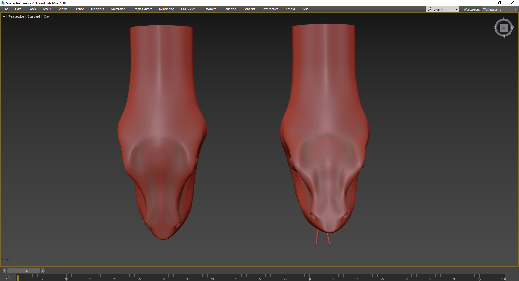This screenshot has height=281, width=519.
Task: Click frame 0 on the timeline
Action: 18,277
